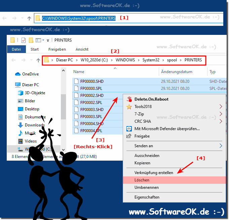Click the navigation pane scrollbar thumb
The width and height of the screenshot is (229, 220).
click(63, 107)
